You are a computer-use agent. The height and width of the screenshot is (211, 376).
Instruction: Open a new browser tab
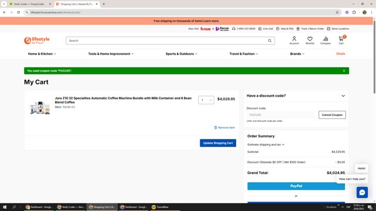point(103,4)
